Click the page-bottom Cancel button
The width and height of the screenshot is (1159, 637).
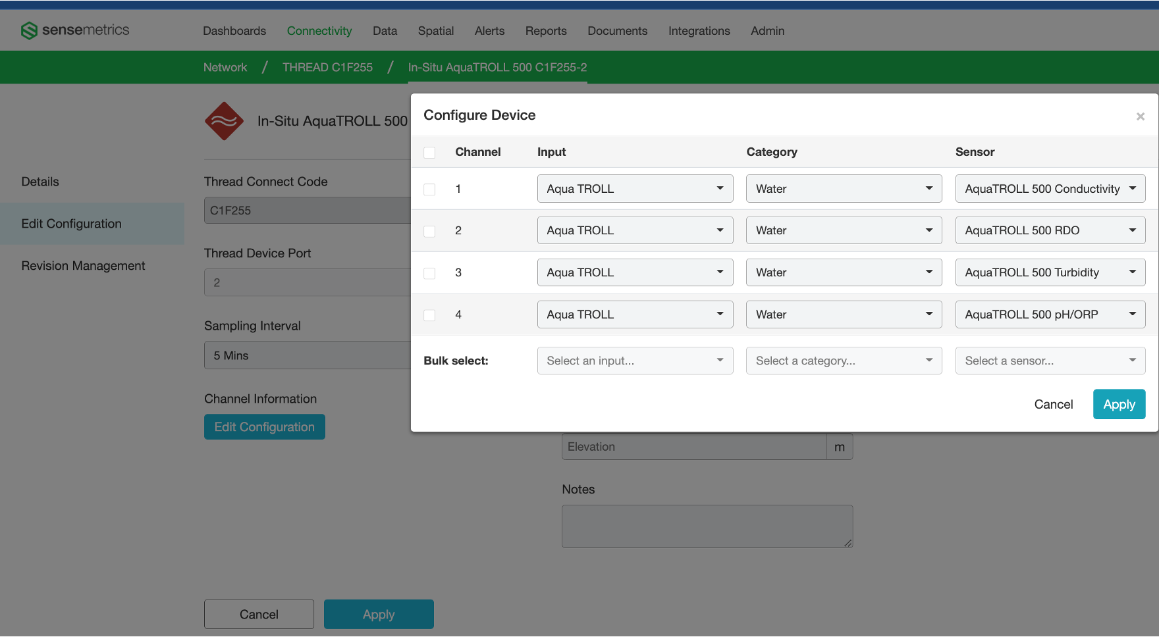click(259, 614)
